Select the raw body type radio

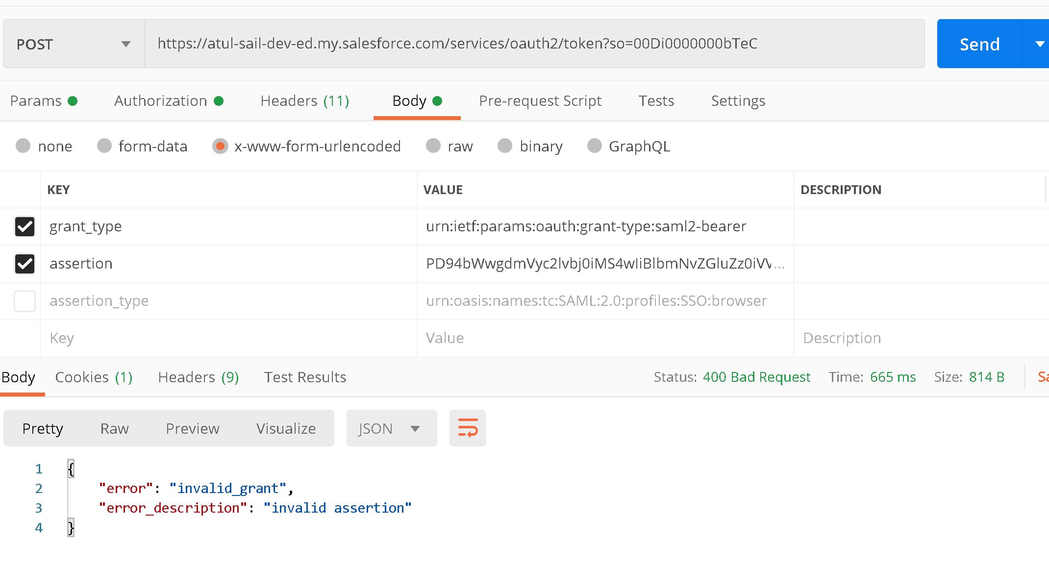pyautogui.click(x=433, y=146)
